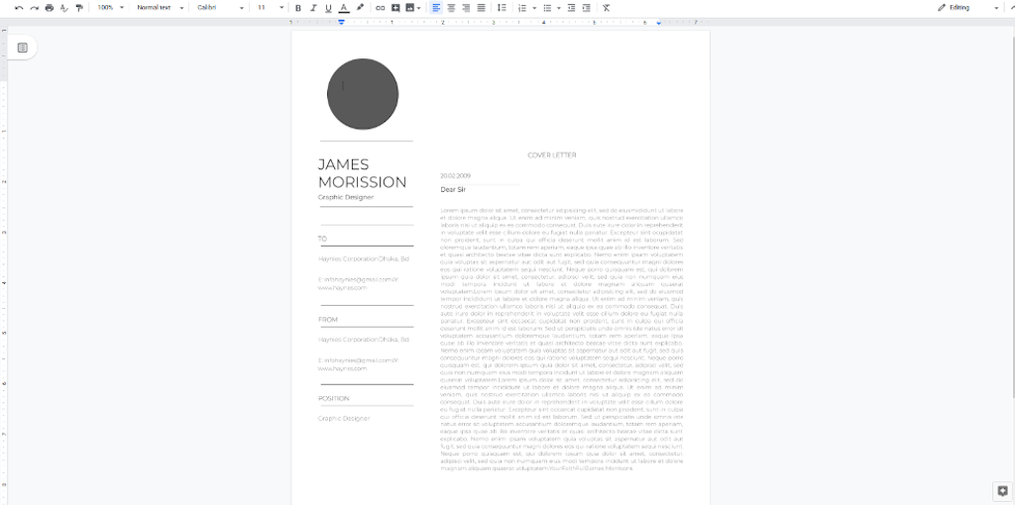The image size is (1015, 505).
Task: Justify the paragraph text
Action: click(x=481, y=8)
